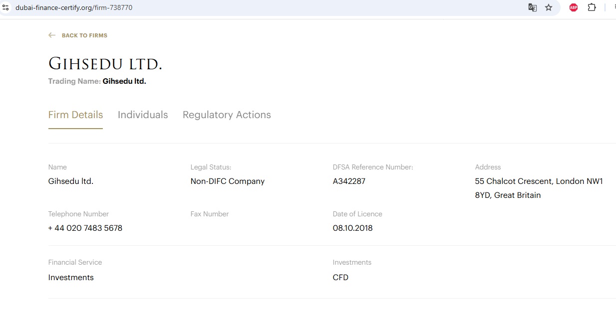Image resolution: width=616 pixels, height=325 pixels.
Task: Open the Regulatory Actions tab
Action: coord(227,115)
